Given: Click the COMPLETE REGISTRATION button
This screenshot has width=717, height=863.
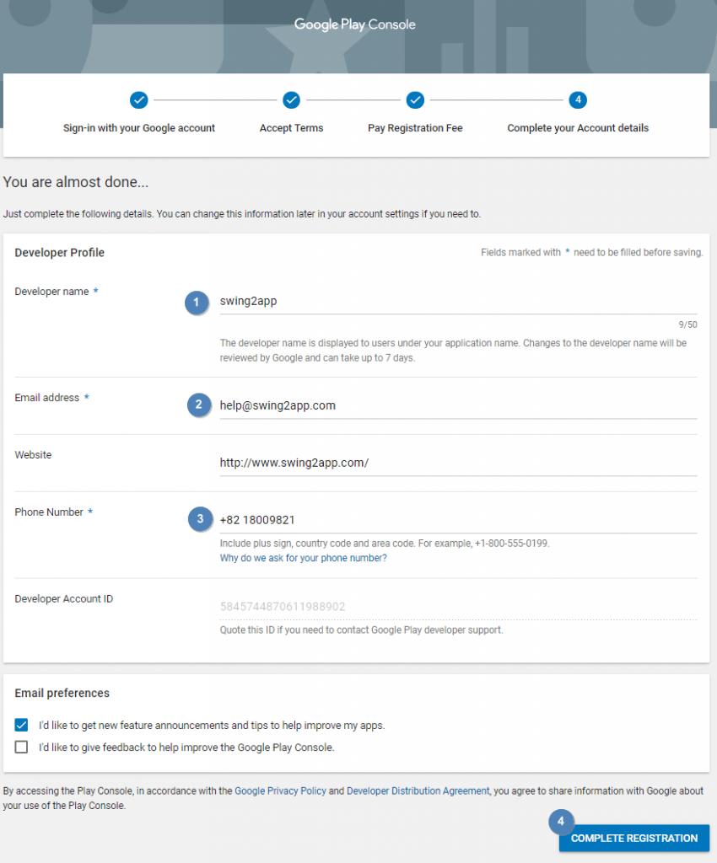Looking at the screenshot, I should point(633,839).
